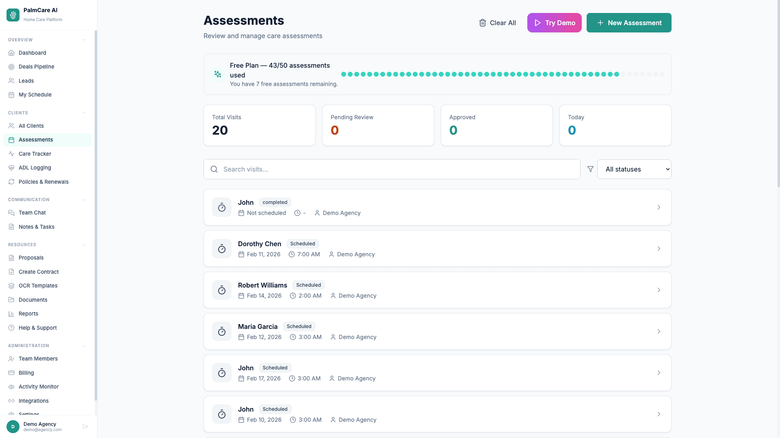Viewport: 780px width, 438px height.
Task: Click the logout arrow next to Demo Agency
Action: point(85,427)
